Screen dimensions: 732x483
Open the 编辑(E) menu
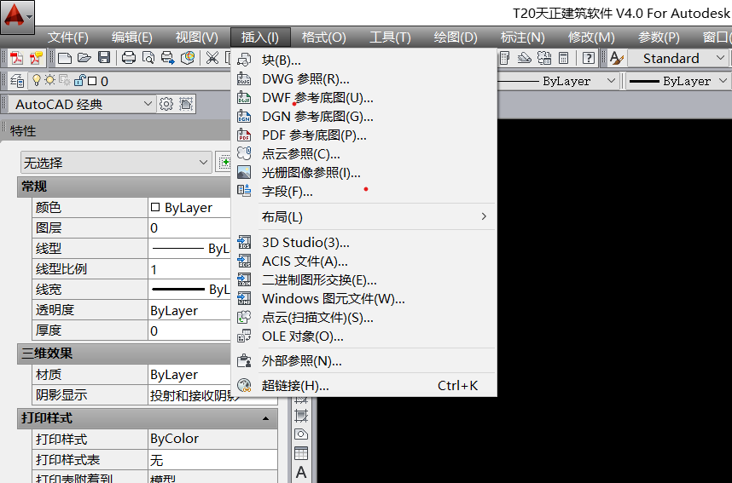click(x=132, y=37)
